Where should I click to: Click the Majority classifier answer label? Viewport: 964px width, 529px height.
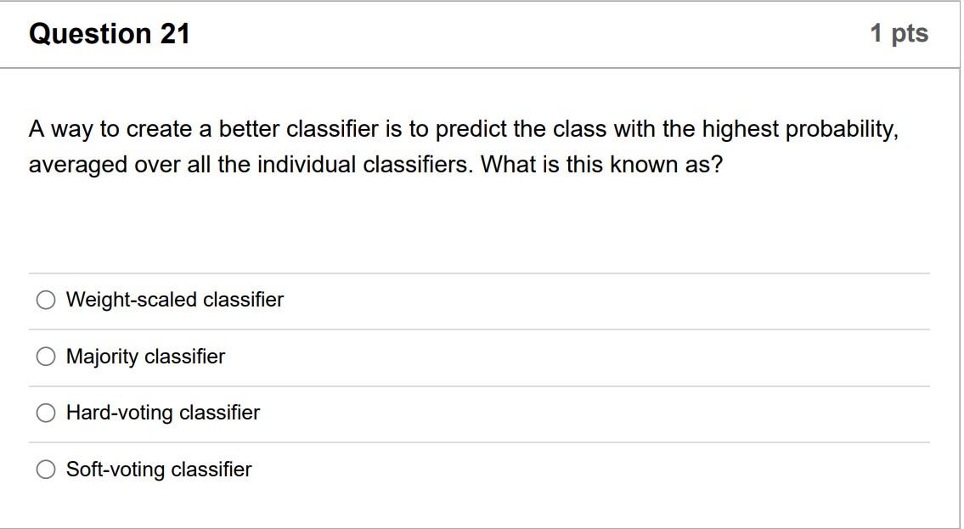point(145,356)
